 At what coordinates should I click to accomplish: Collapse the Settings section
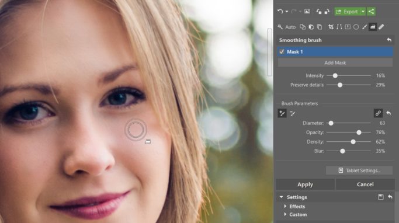[281, 197]
